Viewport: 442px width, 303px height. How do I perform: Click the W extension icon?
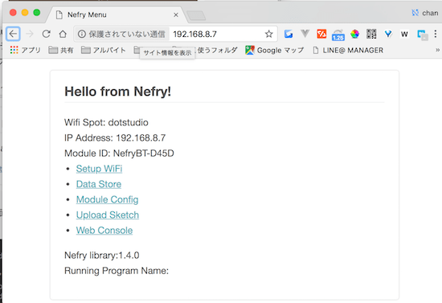click(404, 34)
